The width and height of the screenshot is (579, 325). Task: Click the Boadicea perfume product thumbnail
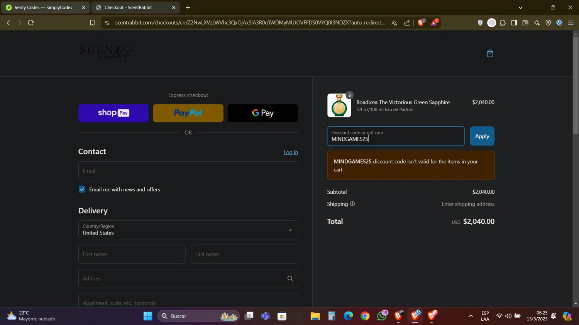(339, 105)
